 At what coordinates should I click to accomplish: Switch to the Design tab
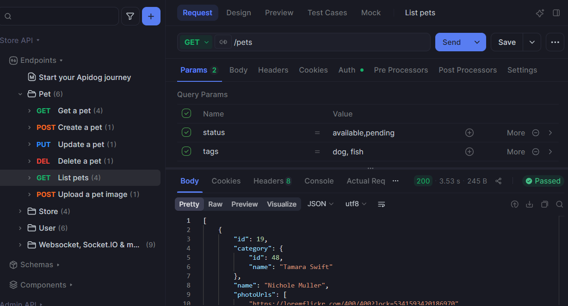238,12
